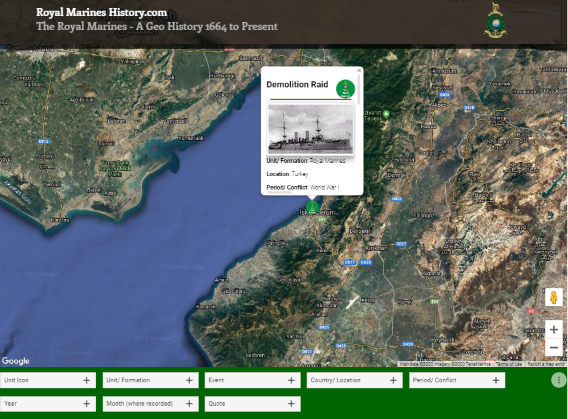
Task: Click the Royal Marines map marker at Iskenderun
Action: (x=312, y=207)
